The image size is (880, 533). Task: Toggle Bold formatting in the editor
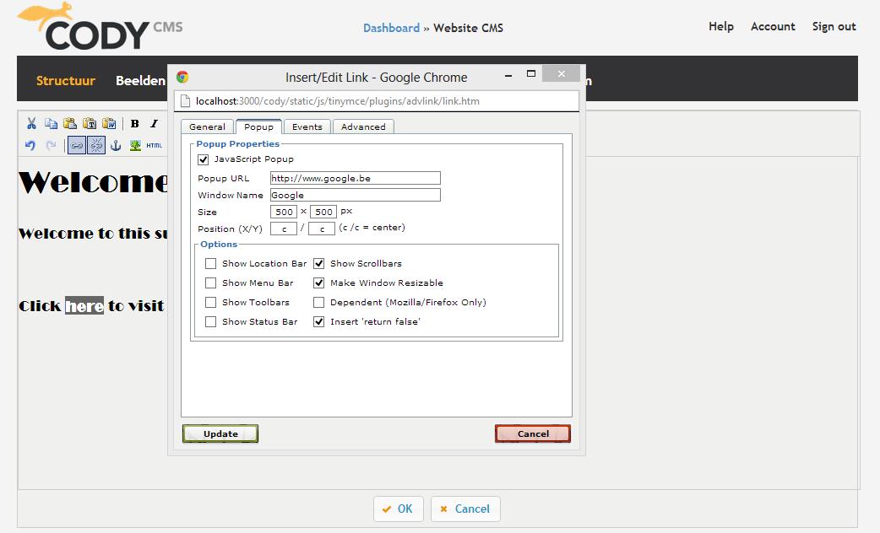point(134,123)
